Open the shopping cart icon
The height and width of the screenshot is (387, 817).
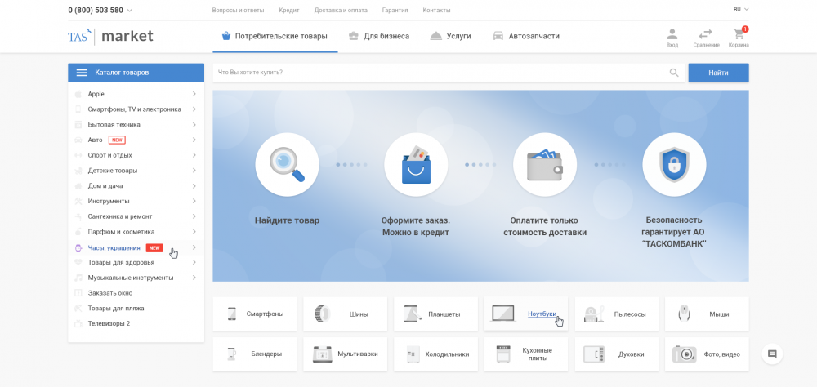(739, 35)
